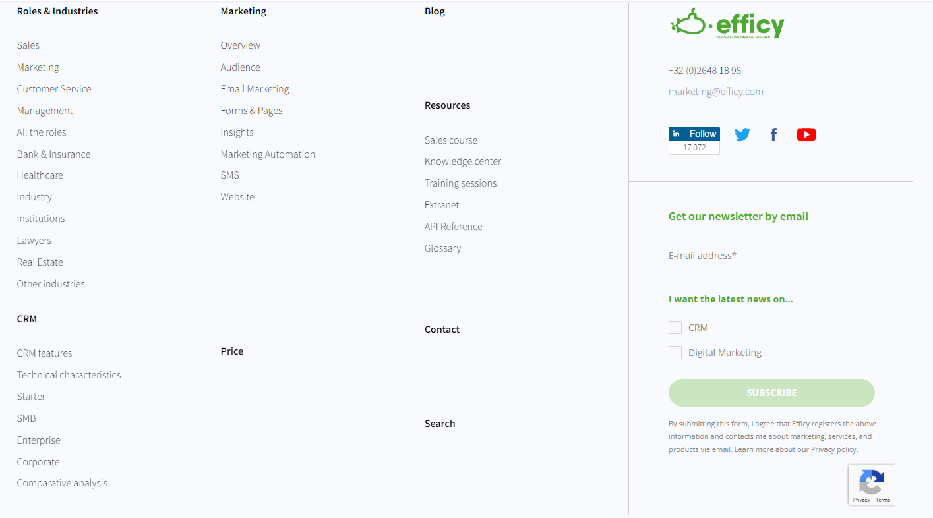Open Efficy's Facebook page
933x518 pixels.
coord(773,134)
